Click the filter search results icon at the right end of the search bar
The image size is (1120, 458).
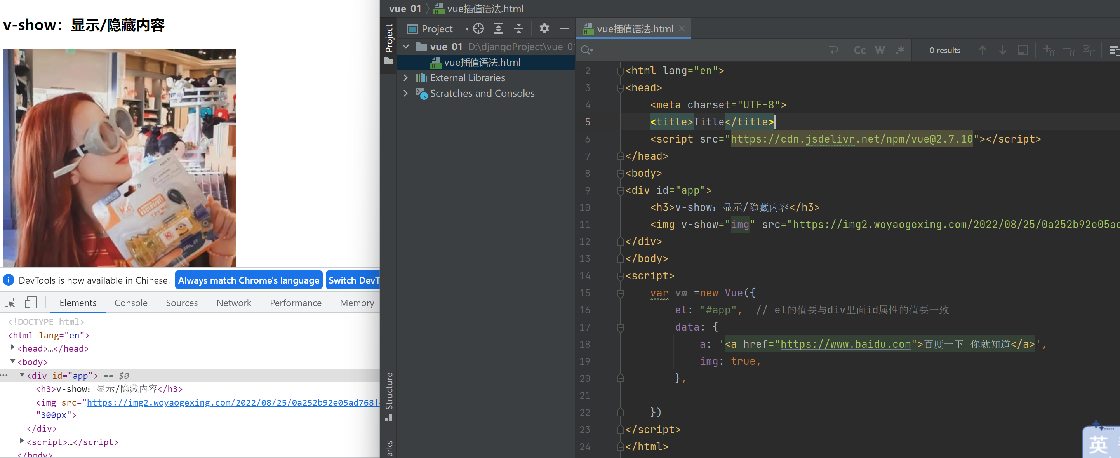1114,51
